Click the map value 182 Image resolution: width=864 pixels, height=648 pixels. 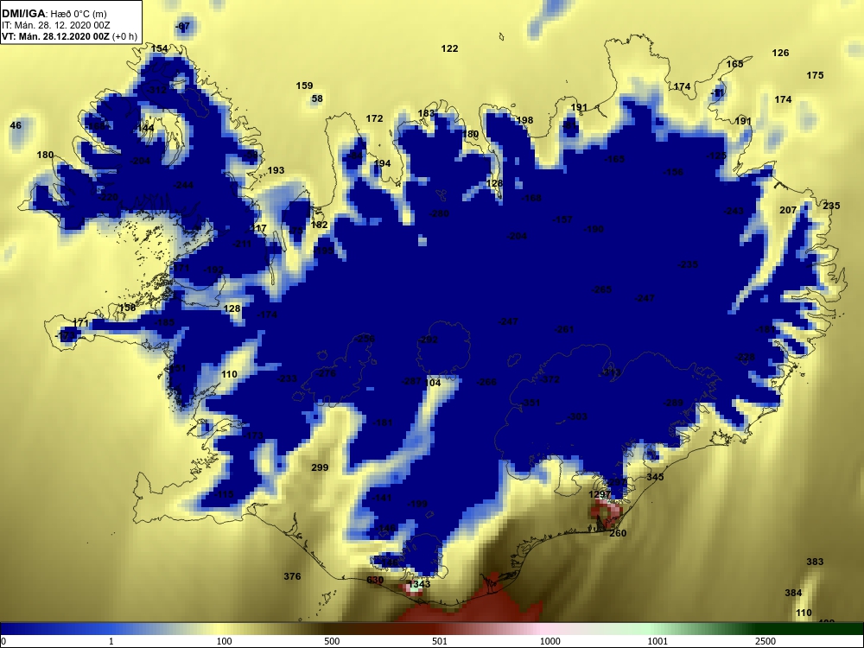pos(319,225)
